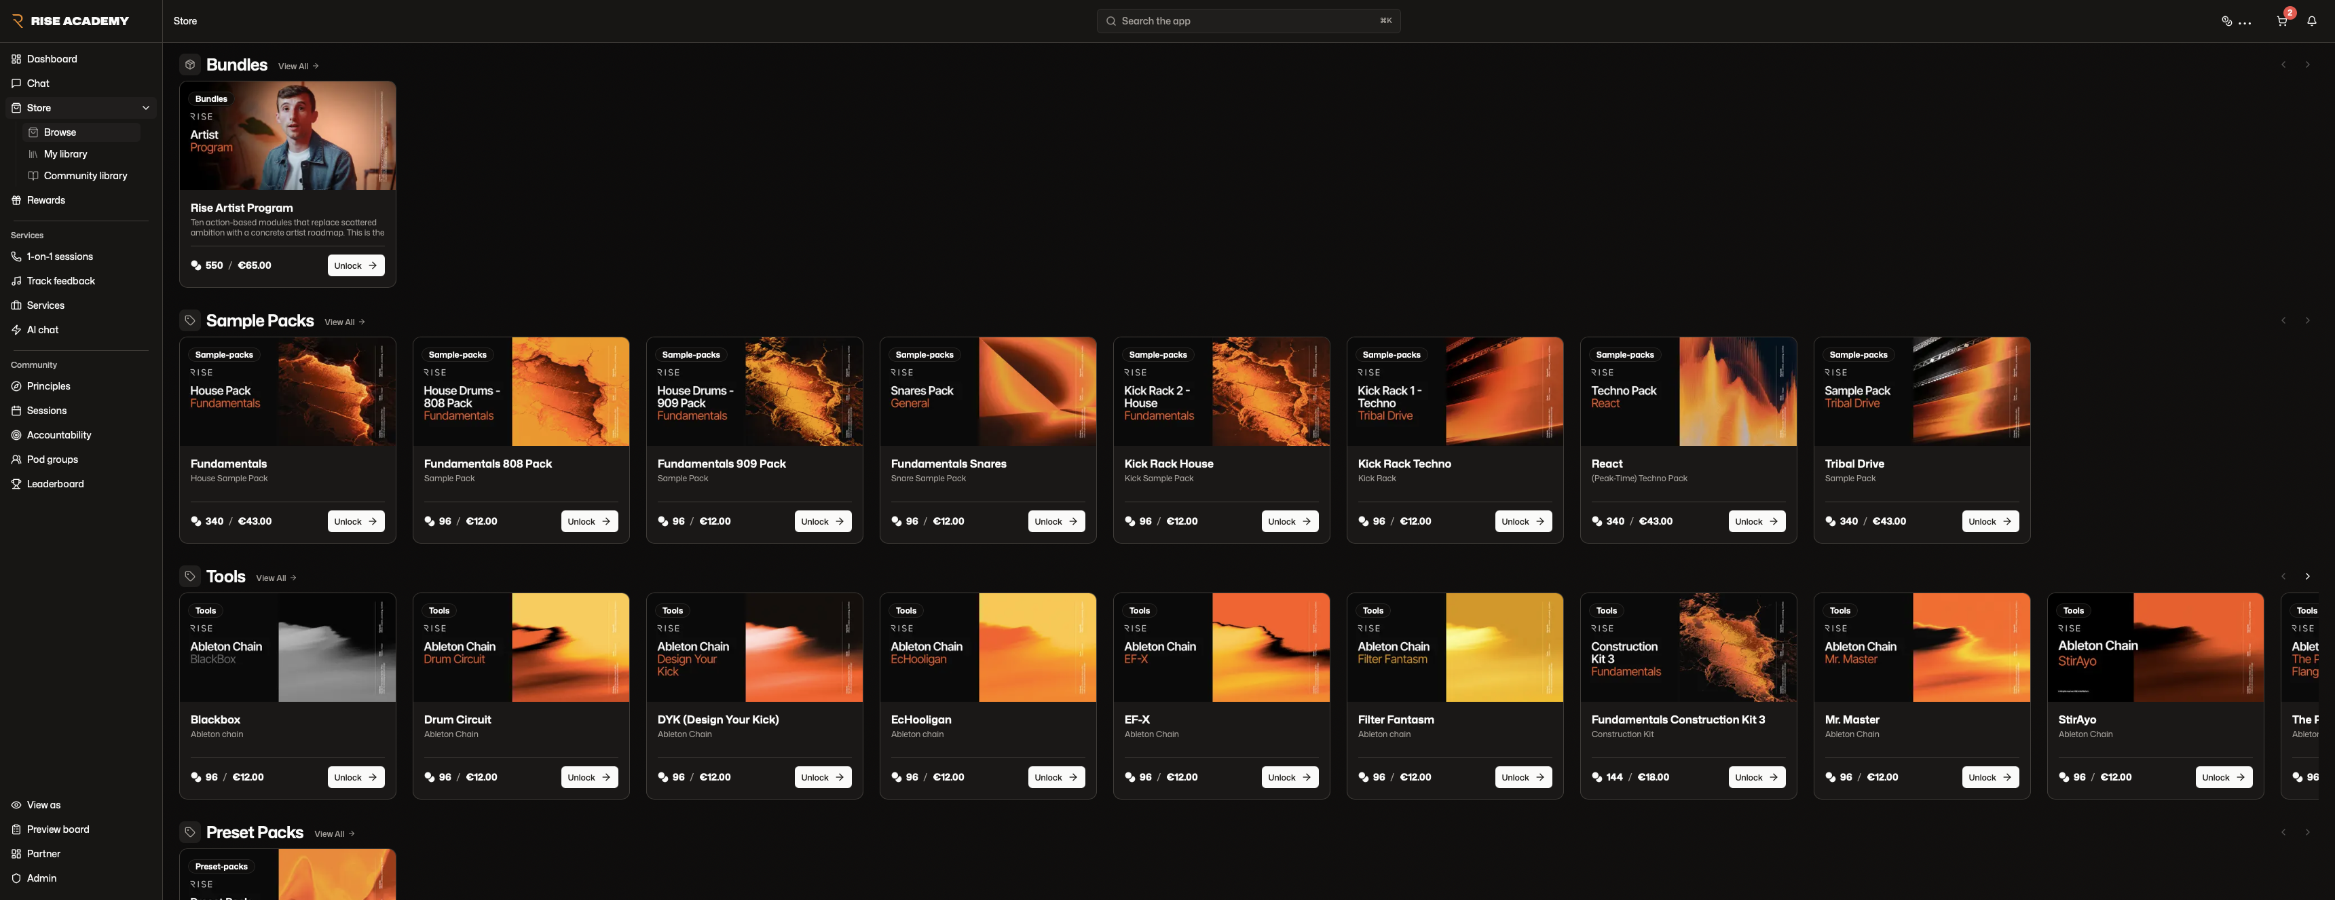
Task: Next arrow in the Bundles carousel
Action: click(2308, 65)
